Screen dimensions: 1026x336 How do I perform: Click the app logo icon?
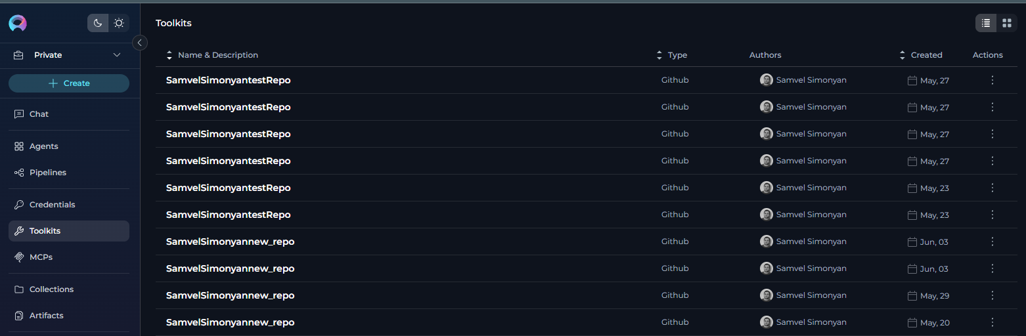click(18, 24)
